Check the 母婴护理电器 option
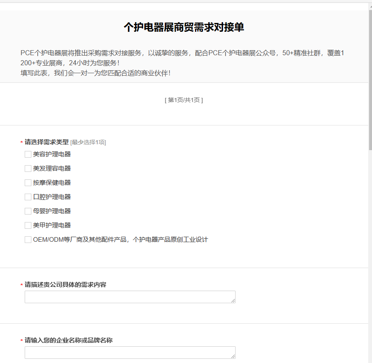Image resolution: width=372 pixels, height=363 pixels. pyautogui.click(x=28, y=211)
